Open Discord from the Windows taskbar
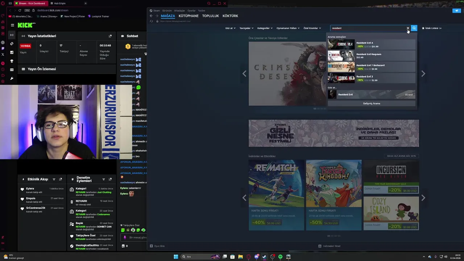 [x=256, y=257]
